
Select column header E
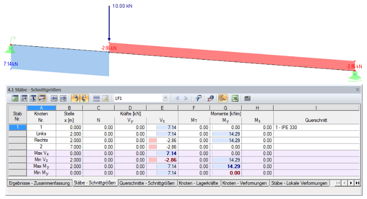click(x=162, y=108)
